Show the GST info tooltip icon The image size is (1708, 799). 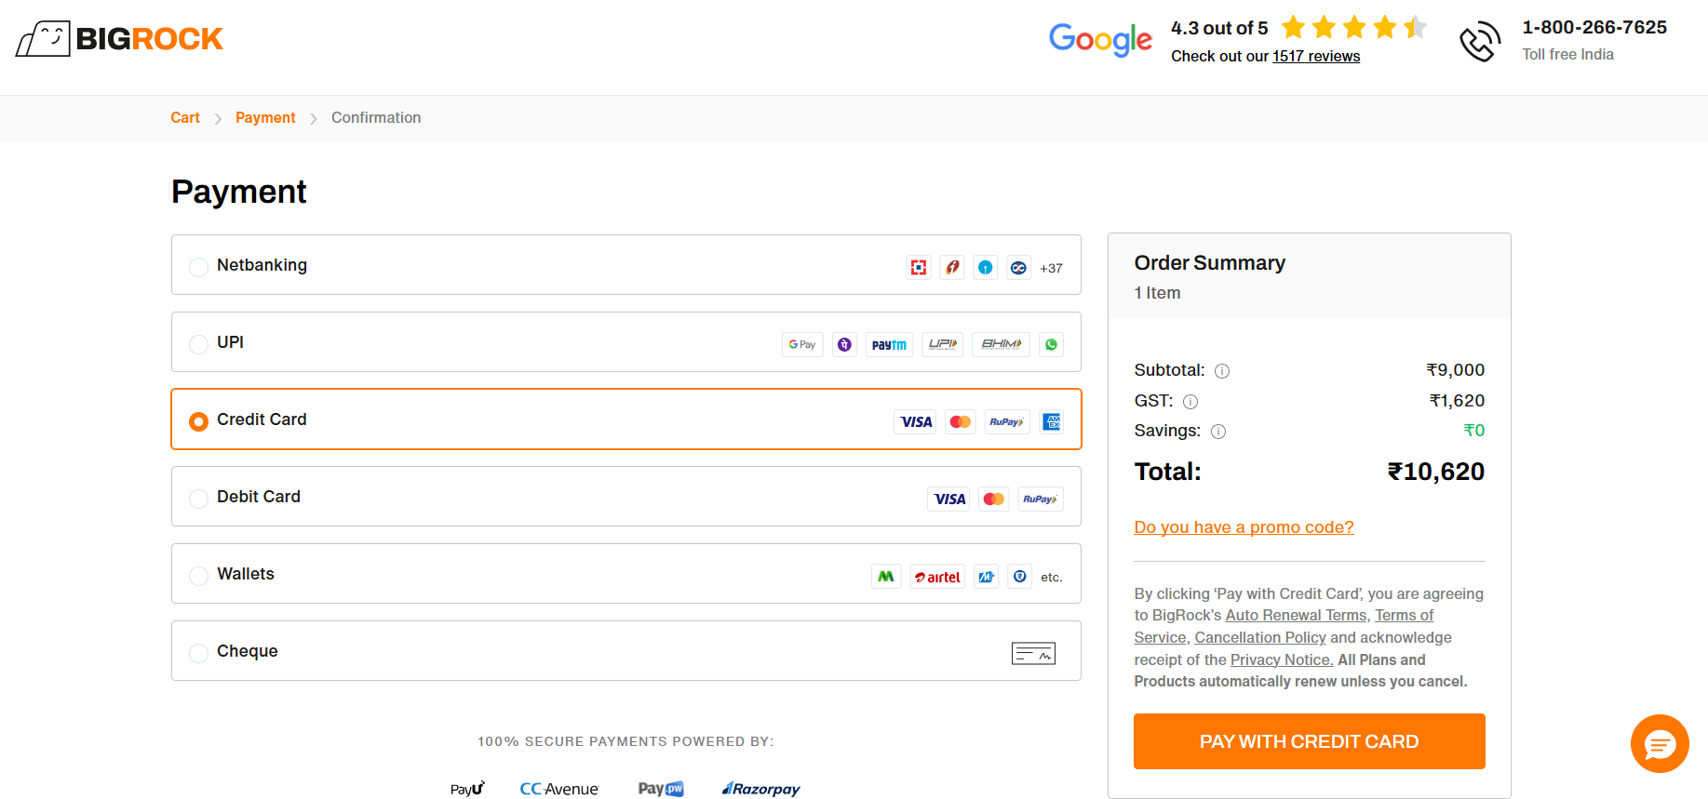tap(1190, 402)
